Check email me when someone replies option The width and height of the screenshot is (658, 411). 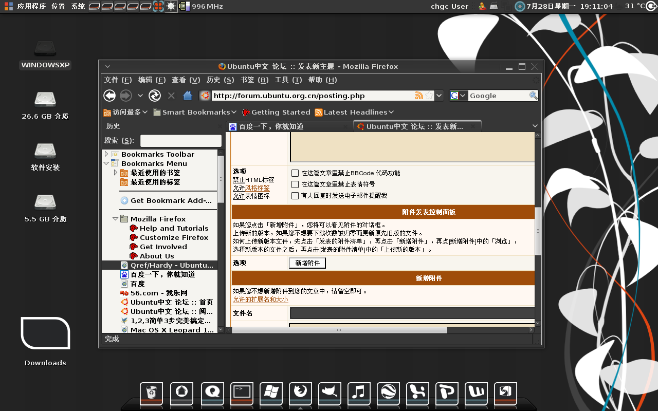pyautogui.click(x=295, y=196)
